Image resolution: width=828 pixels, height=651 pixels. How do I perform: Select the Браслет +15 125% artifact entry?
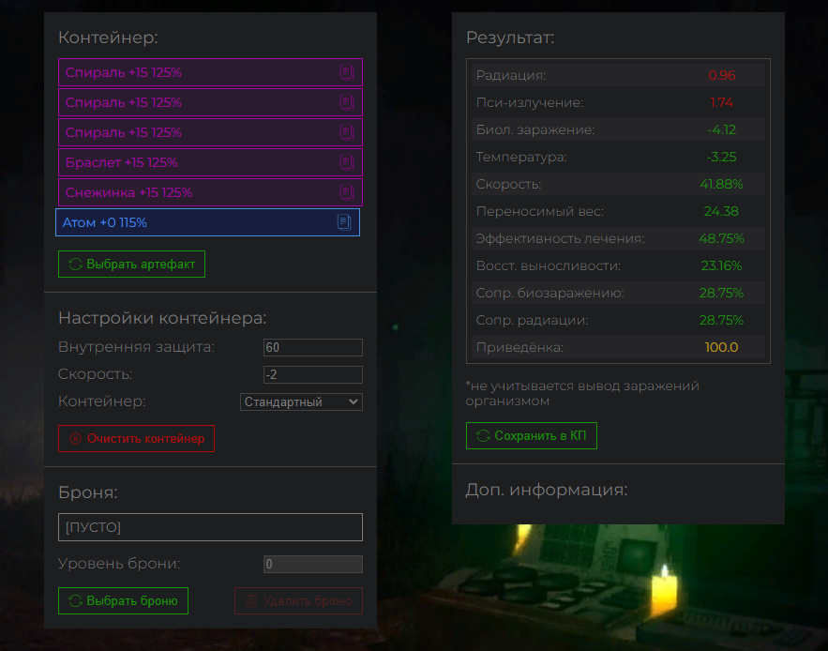210,162
